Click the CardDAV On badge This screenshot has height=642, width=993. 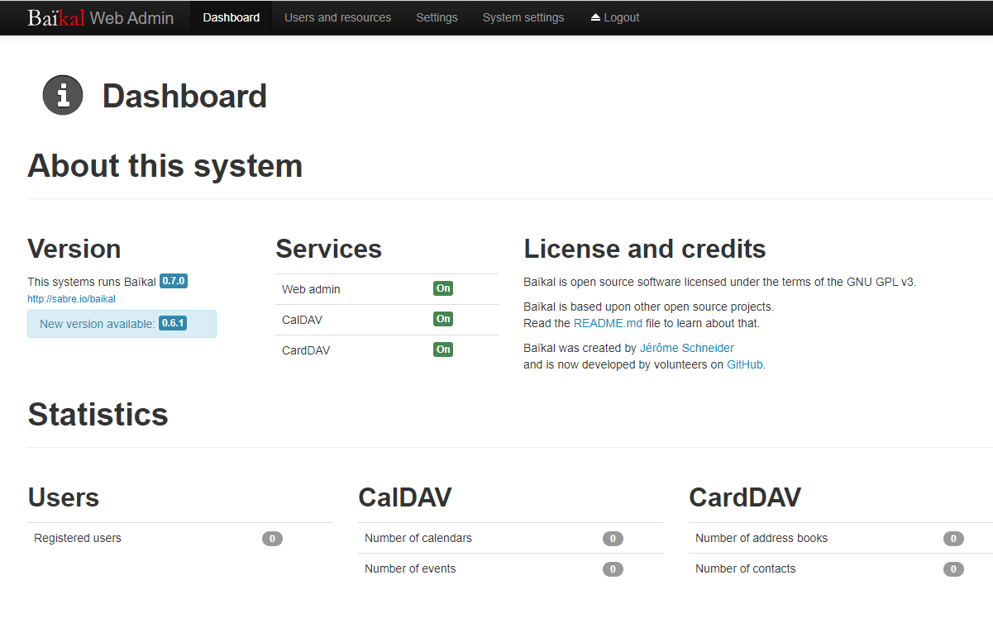[443, 350]
